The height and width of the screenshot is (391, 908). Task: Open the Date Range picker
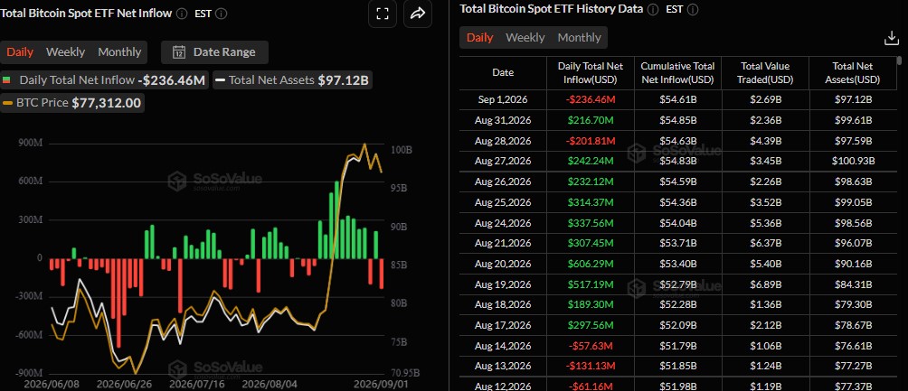214,52
